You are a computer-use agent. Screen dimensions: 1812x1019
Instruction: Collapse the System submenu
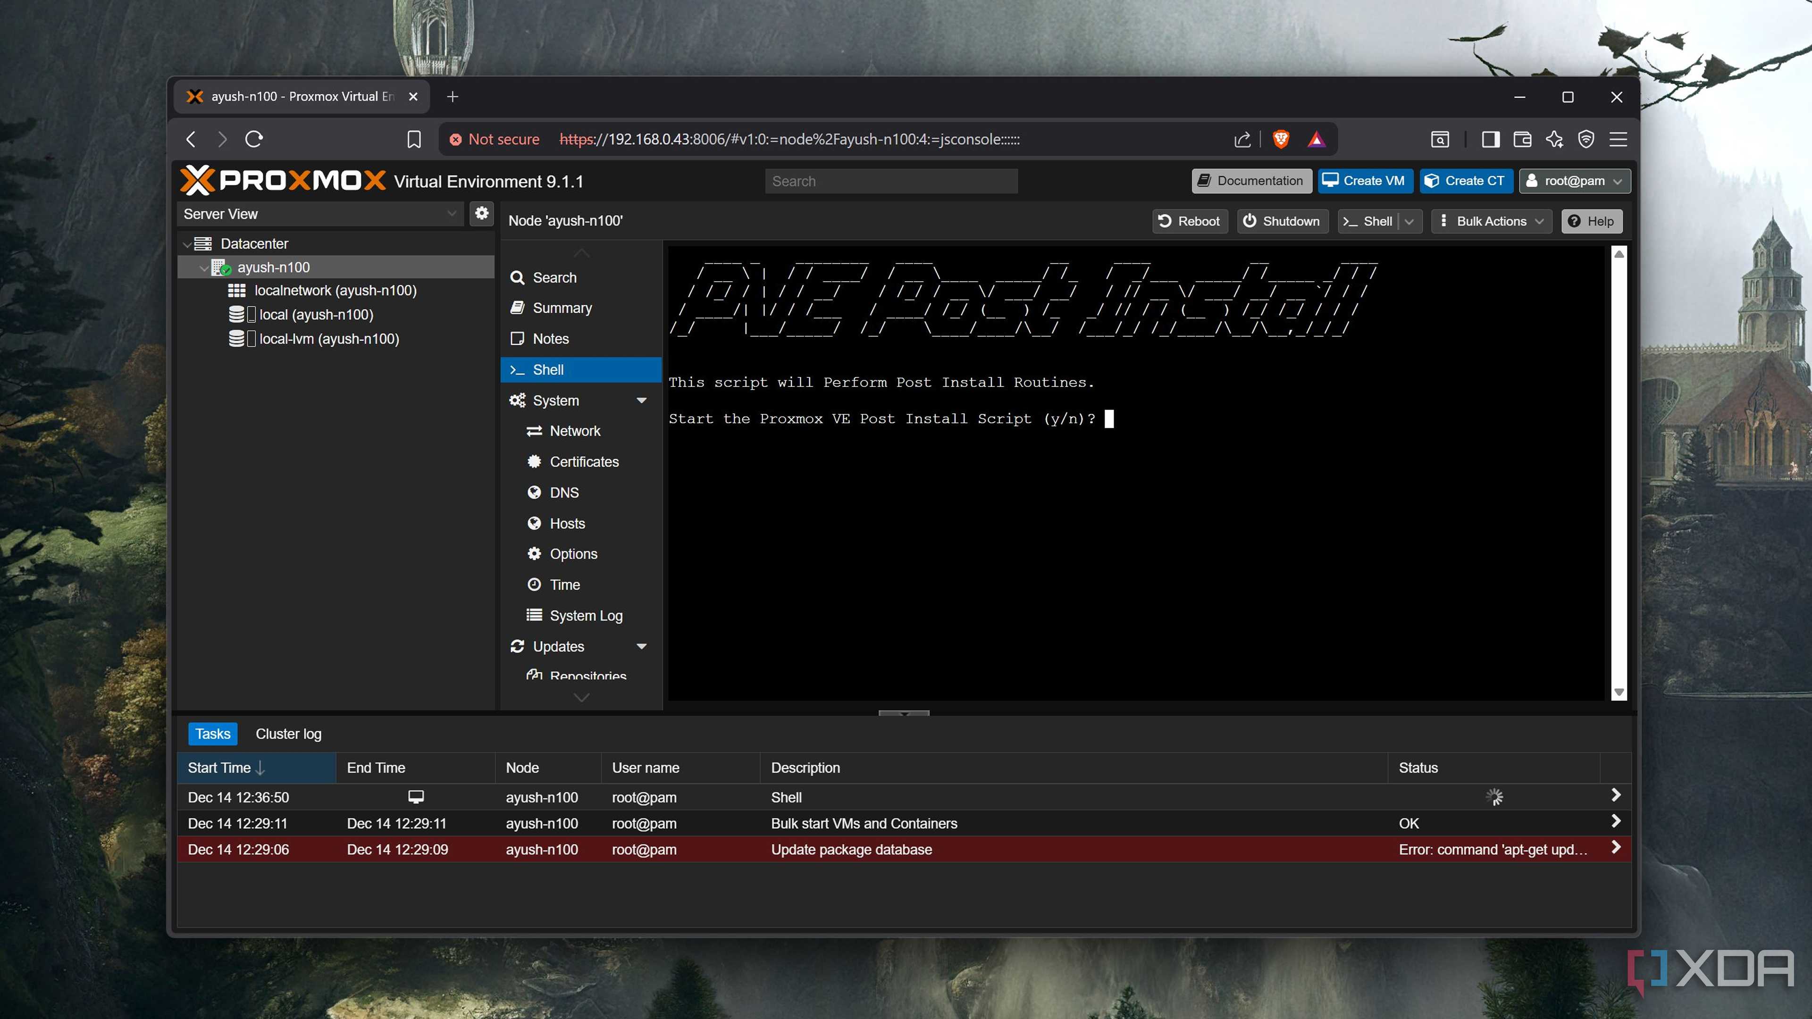pos(642,401)
